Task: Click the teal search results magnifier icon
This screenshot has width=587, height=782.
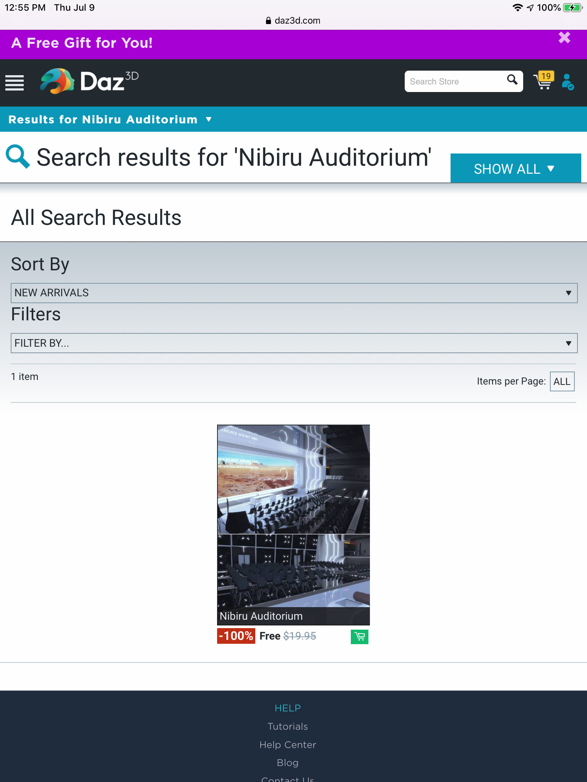Action: 18,157
